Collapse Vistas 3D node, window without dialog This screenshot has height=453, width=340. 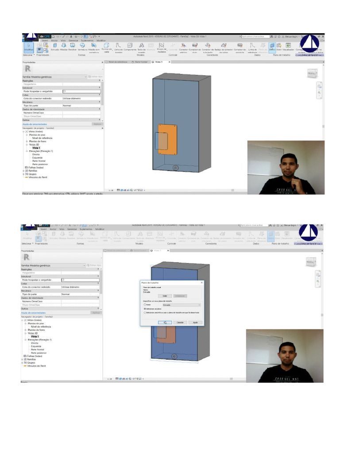click(27, 145)
